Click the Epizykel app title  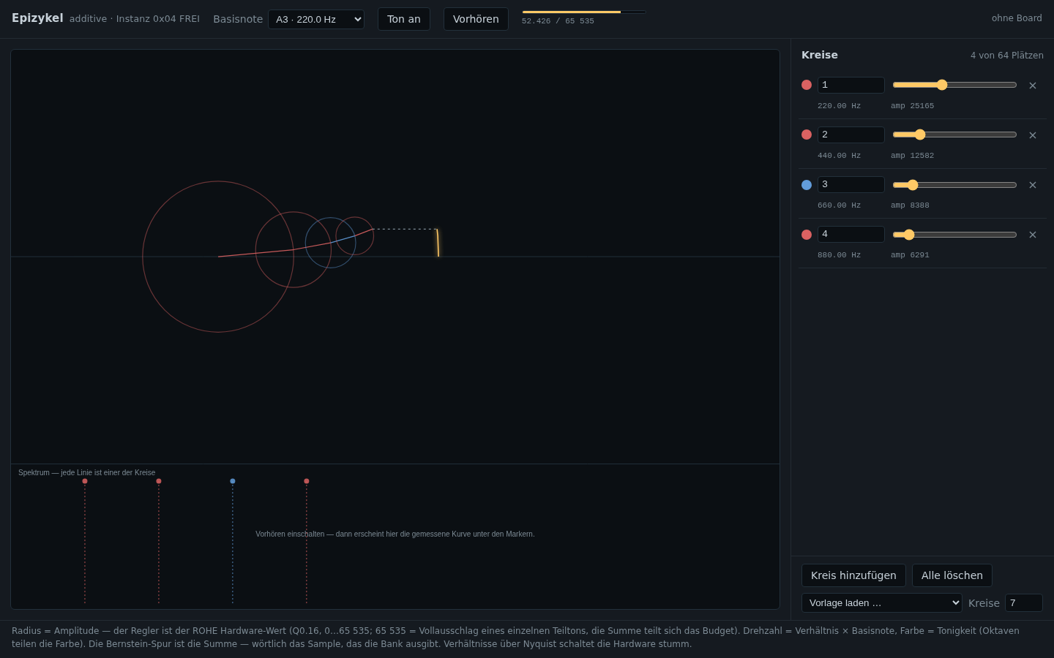point(37,18)
